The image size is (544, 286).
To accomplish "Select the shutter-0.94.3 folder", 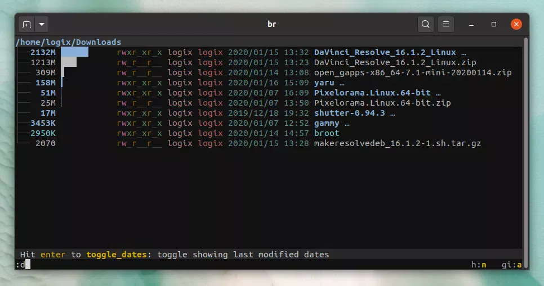I will (349, 113).
